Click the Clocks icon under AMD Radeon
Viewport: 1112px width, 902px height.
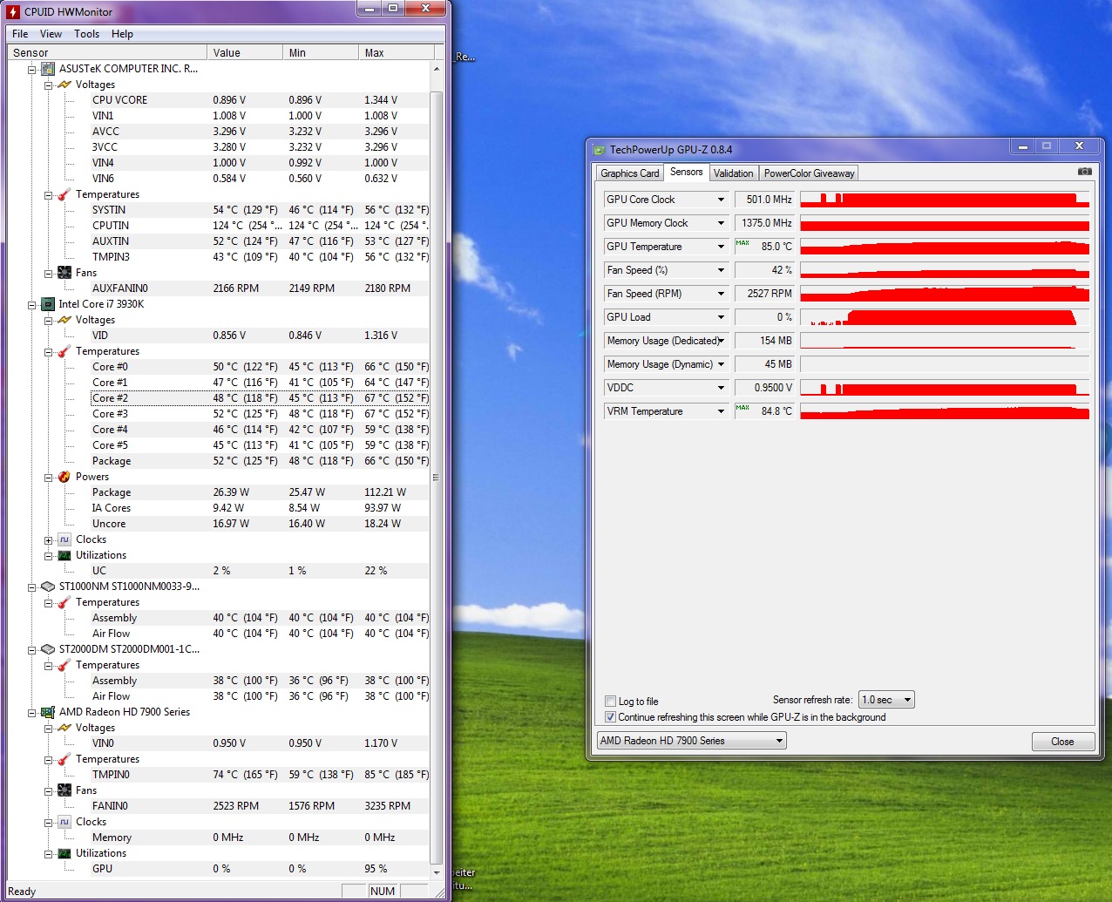click(x=64, y=822)
